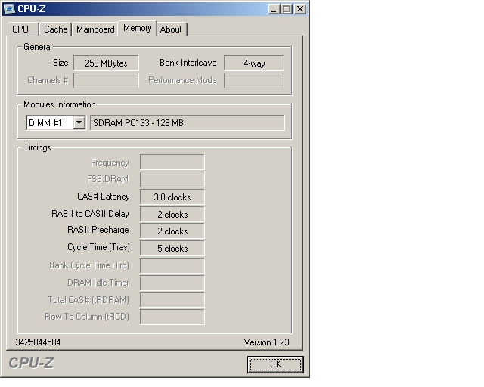Click the Bank Interleave value 4-way
Screen dimensions: 484x387
(x=254, y=63)
